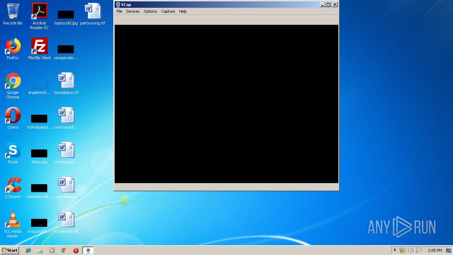Select the usroperatio... file icon
The image size is (453, 255).
pyautogui.click(x=66, y=52)
